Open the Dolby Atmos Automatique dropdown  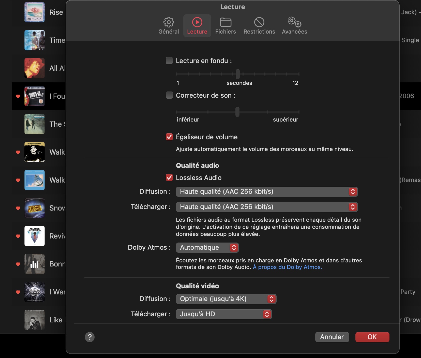coord(207,248)
